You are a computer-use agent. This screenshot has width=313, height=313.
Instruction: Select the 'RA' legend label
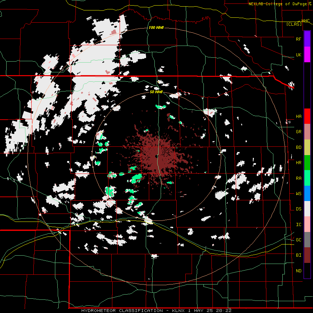(x=298, y=178)
